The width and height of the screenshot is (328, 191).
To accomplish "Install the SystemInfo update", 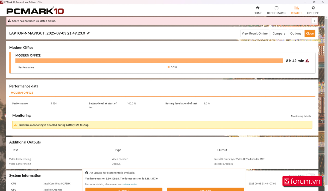I will click(x=124, y=189).
